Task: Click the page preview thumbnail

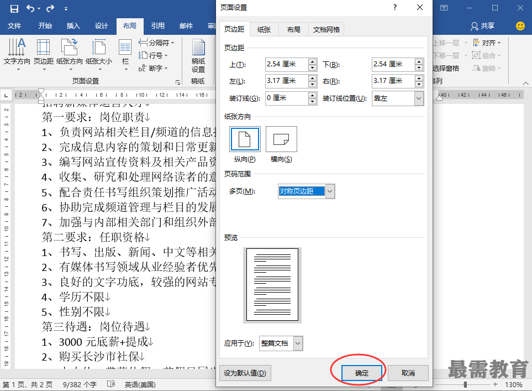Action: (x=272, y=285)
